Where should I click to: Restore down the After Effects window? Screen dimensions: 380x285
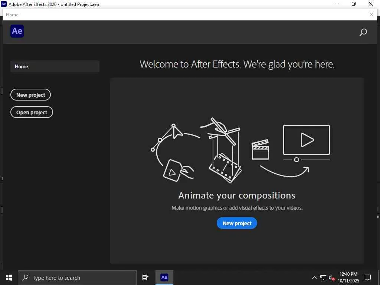pos(354,4)
